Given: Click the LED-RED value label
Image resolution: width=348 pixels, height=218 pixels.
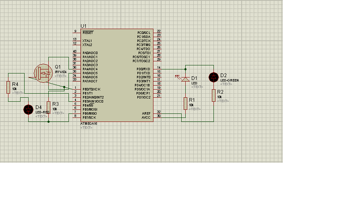Looking at the screenshot, I should tap(42, 112).
